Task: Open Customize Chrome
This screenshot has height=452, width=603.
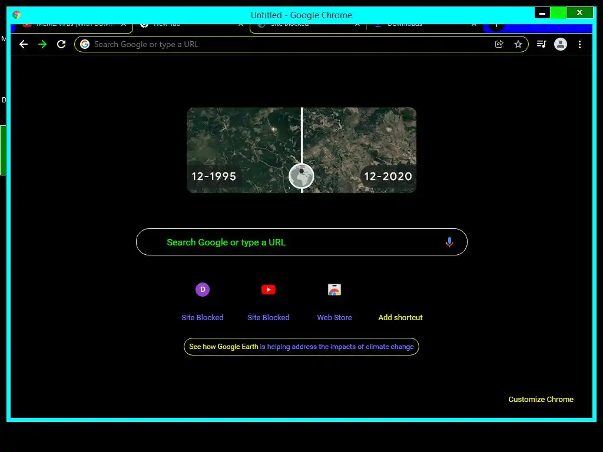Action: [x=541, y=400]
